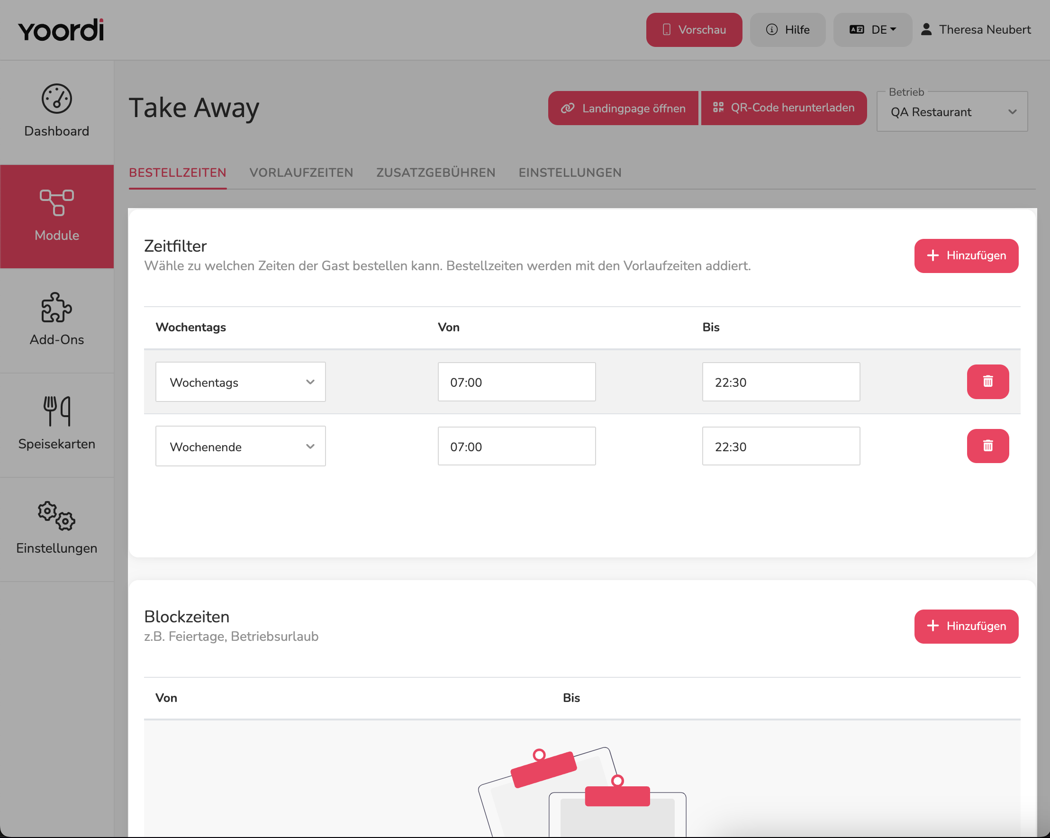Switch to the VORLAUFZEITEN tab
This screenshot has width=1050, height=838.
click(301, 173)
